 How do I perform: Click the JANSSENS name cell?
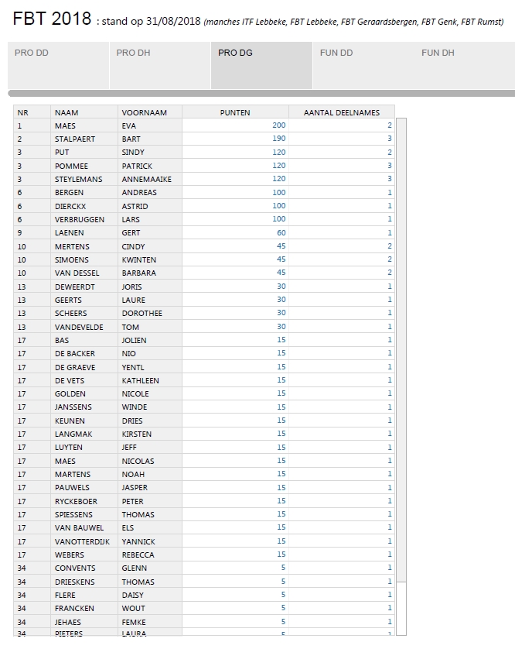[84, 407]
